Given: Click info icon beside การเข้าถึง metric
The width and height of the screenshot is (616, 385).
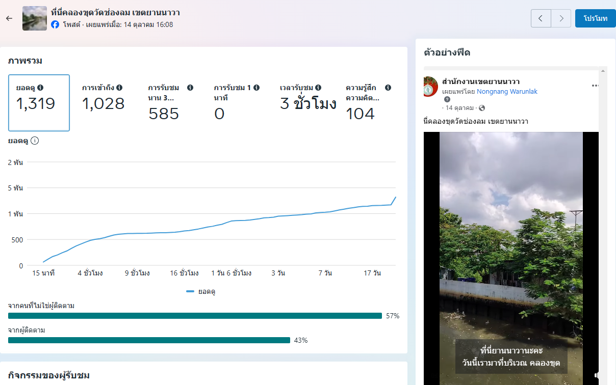Looking at the screenshot, I should point(119,88).
